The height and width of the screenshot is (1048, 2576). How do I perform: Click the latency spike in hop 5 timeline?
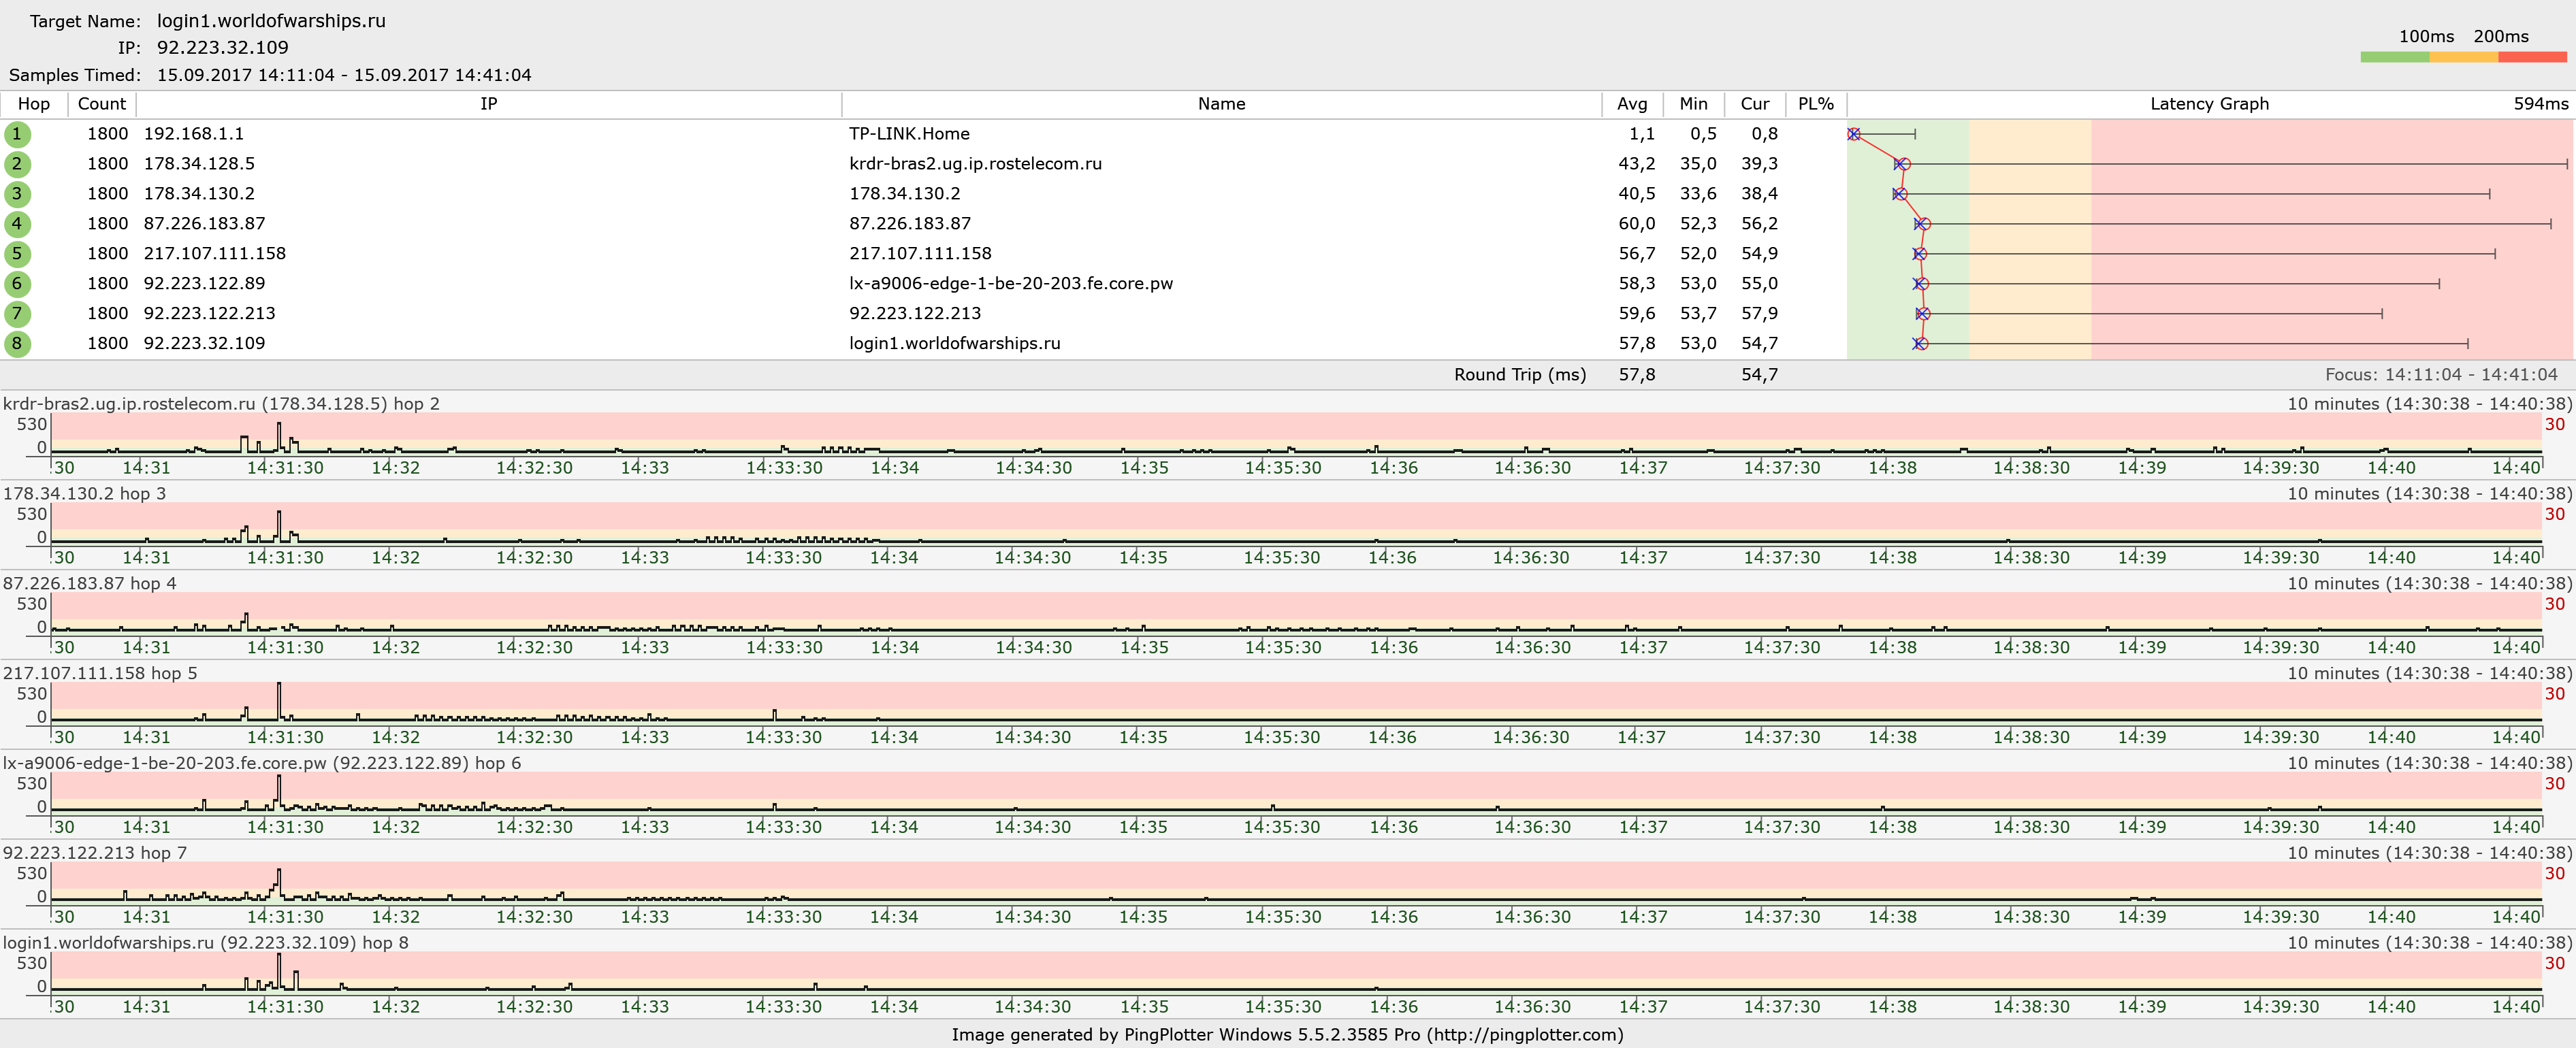279,700
